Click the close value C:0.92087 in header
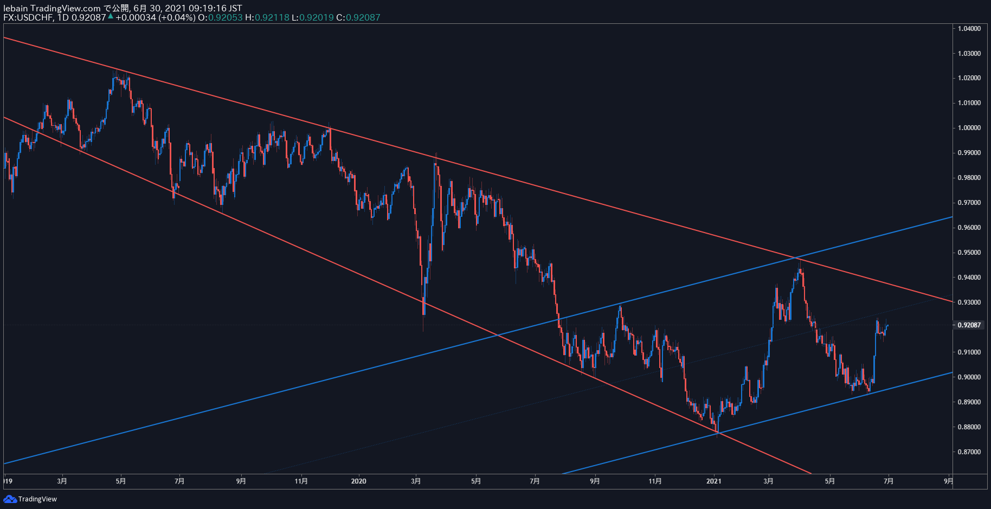Screen dimensions: 991x509 pyautogui.click(x=358, y=17)
